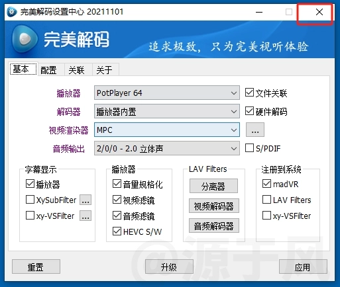Open LAV Filters 视频解码器 settings
340x287 pixels.
pyautogui.click(x=214, y=206)
